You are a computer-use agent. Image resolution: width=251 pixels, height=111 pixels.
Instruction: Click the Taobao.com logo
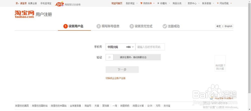[x=24, y=14]
